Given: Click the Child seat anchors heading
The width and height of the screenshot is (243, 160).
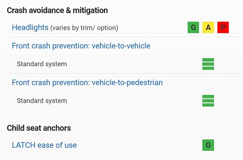Looking at the screenshot, I should click(x=39, y=128).
